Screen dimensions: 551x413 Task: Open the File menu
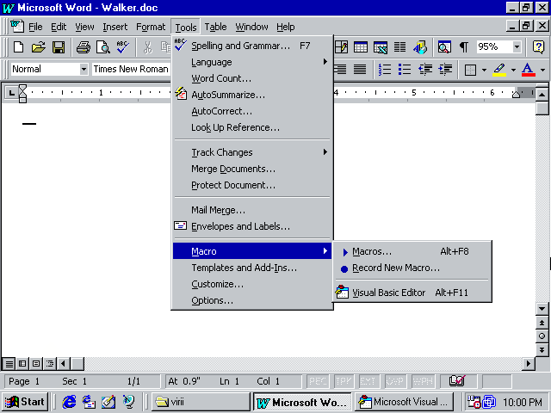click(x=35, y=27)
